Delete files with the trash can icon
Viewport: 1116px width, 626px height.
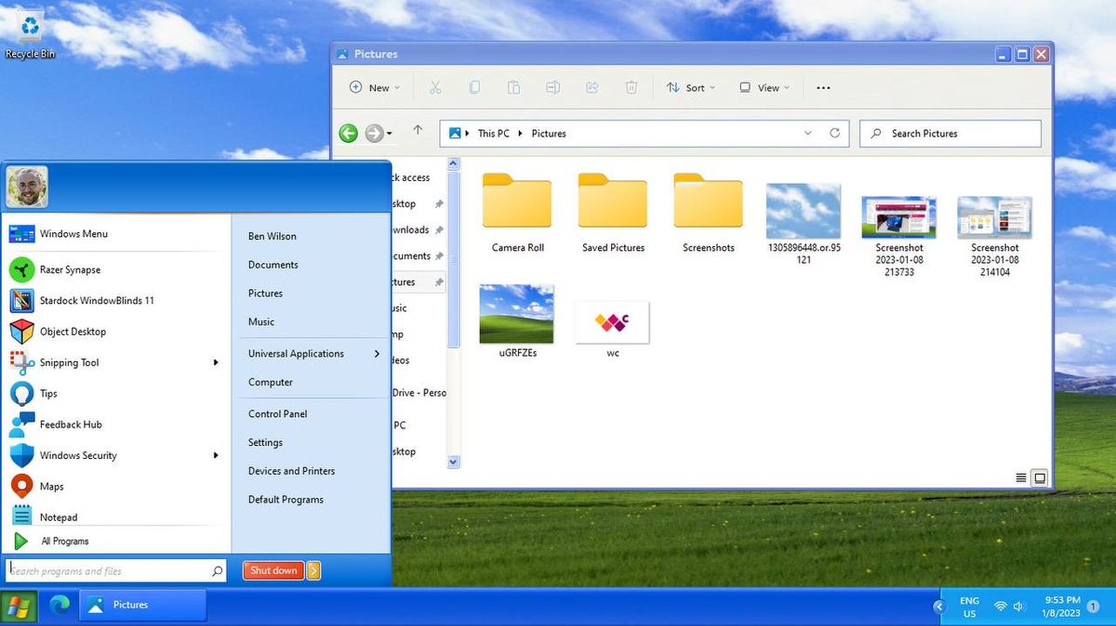coord(631,86)
